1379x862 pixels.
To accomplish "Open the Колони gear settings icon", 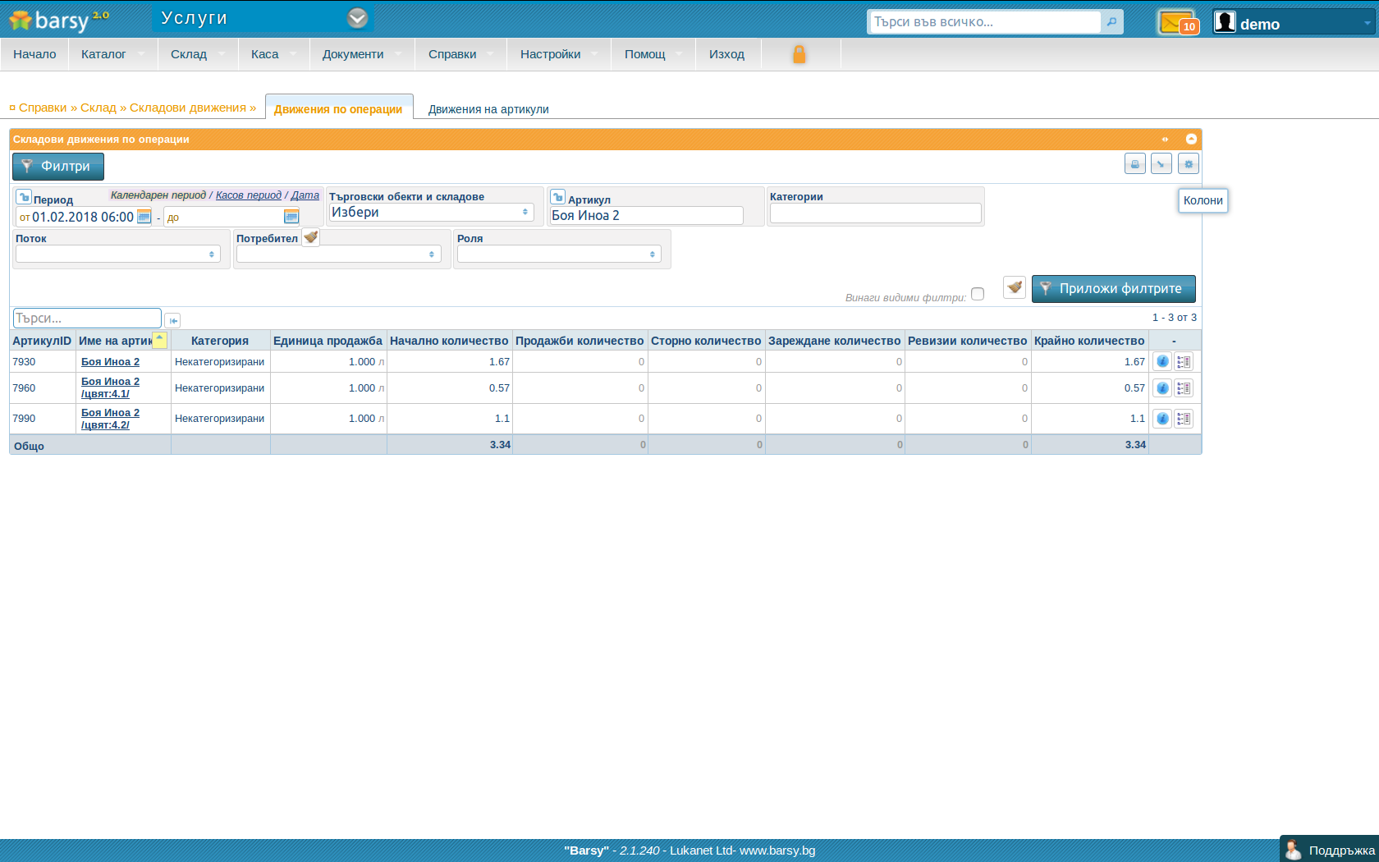I will [x=1189, y=163].
